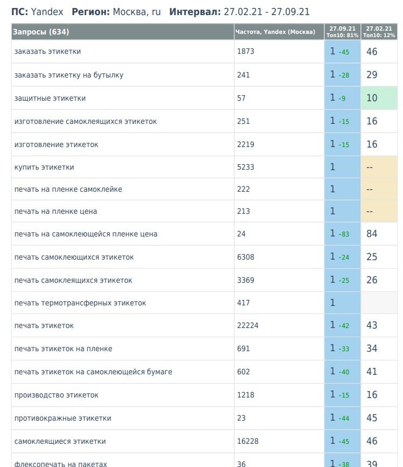Open the "печать на пленке самоклейке" query
Viewport: 403px width, 467px height.
click(x=68, y=189)
